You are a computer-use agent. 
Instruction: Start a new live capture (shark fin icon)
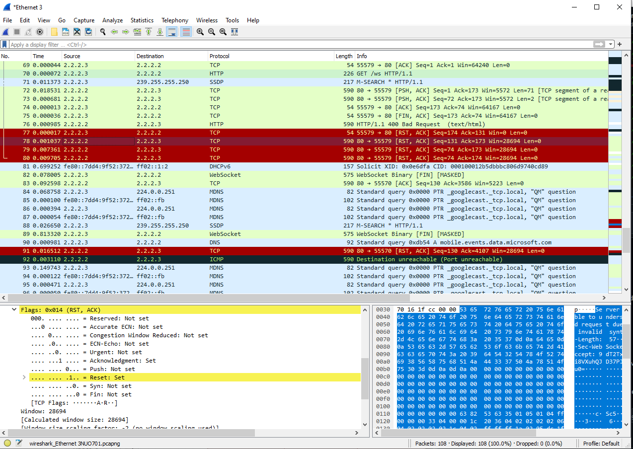coord(6,32)
